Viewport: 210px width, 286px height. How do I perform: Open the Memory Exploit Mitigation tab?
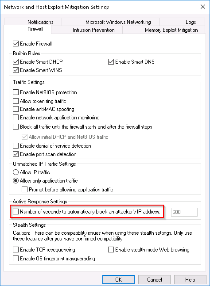click(x=164, y=30)
